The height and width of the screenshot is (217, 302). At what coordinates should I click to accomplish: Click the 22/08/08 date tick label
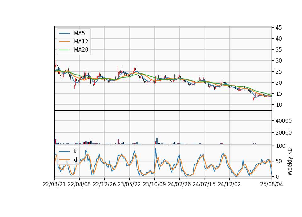pyautogui.click(x=79, y=185)
